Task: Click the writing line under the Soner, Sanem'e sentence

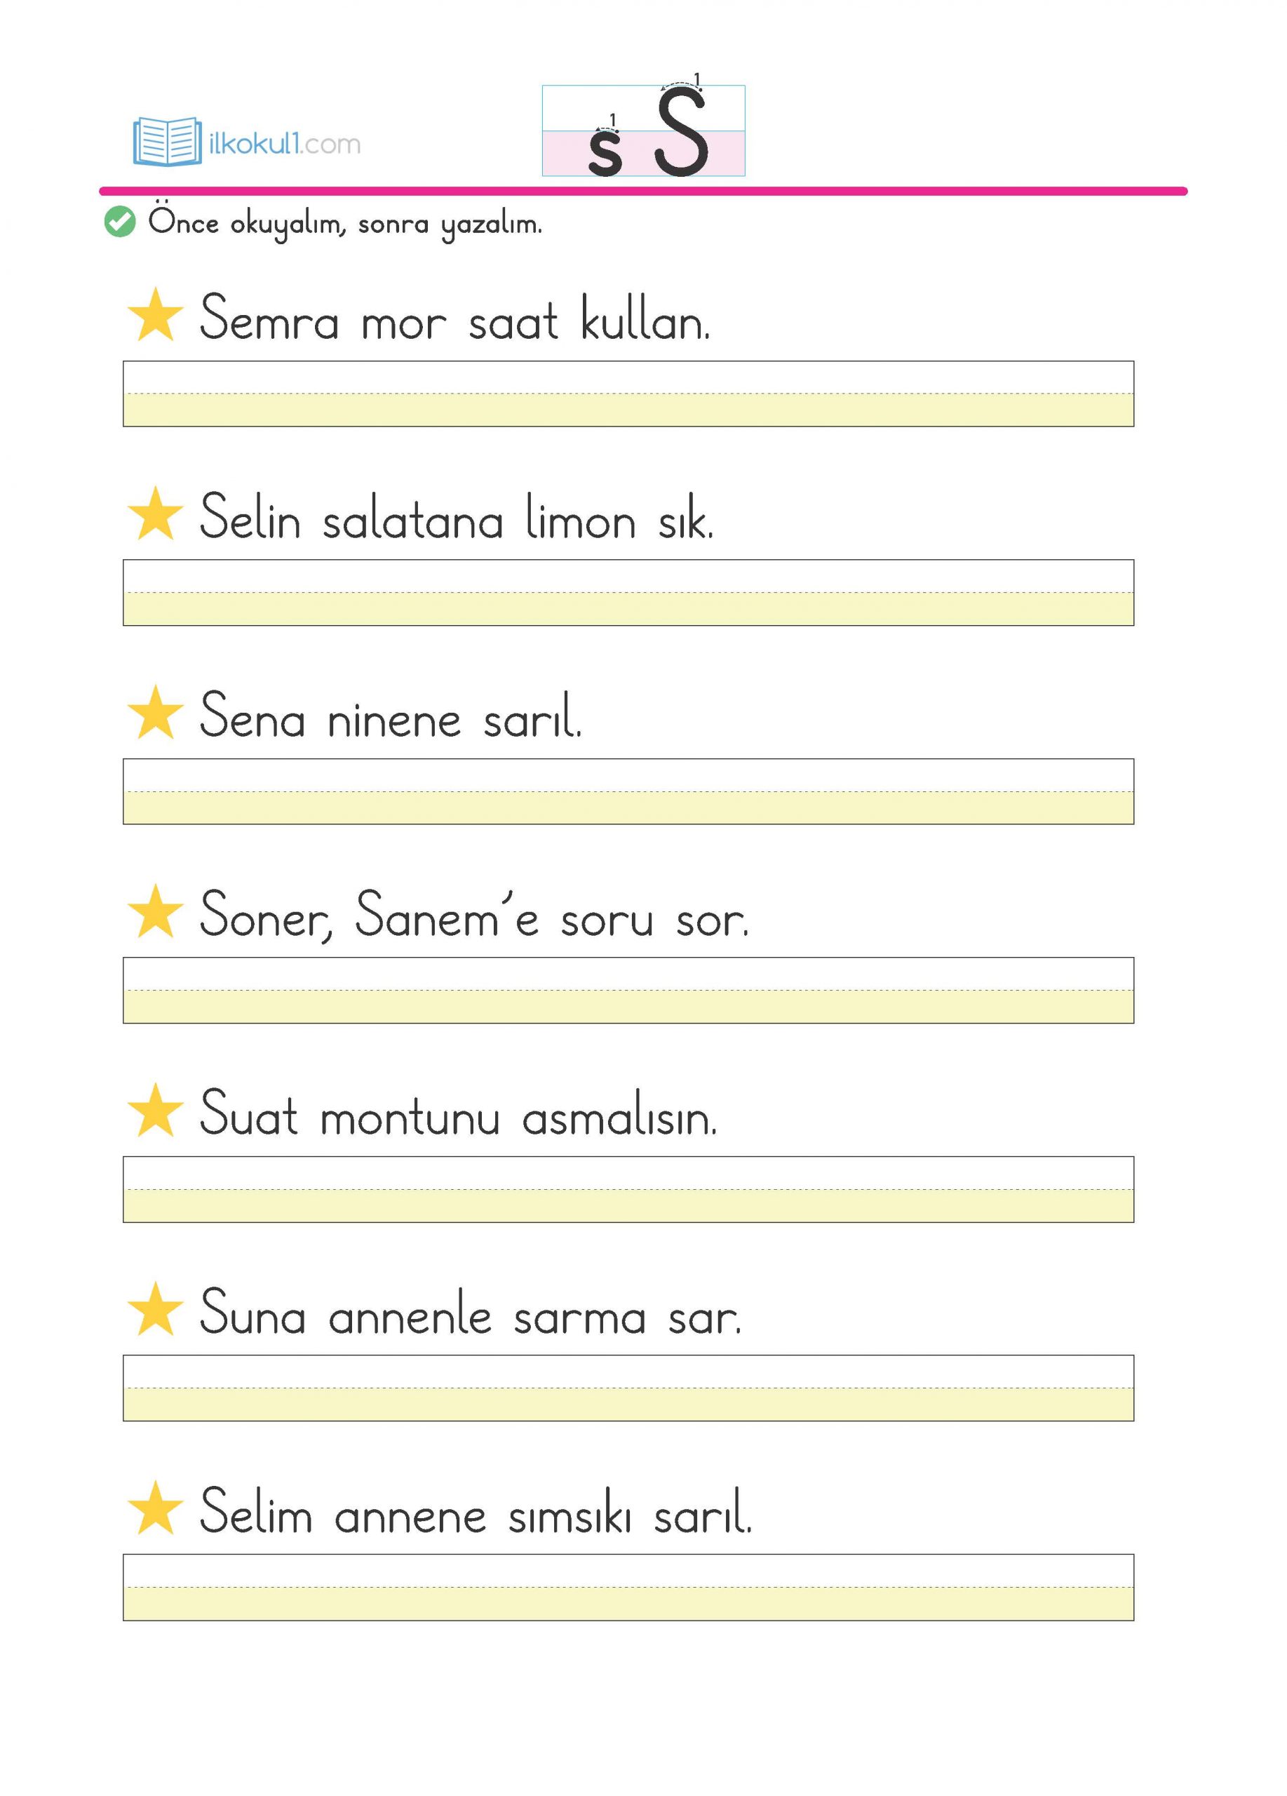Action: pyautogui.click(x=628, y=990)
